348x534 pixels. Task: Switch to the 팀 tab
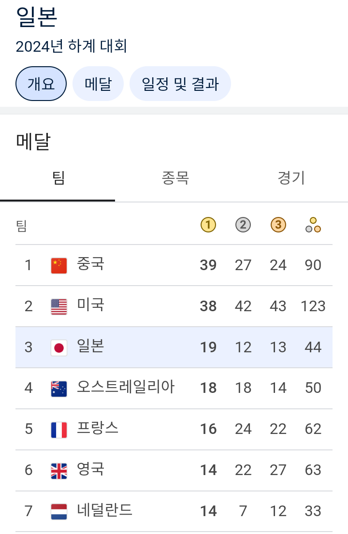coord(58,178)
